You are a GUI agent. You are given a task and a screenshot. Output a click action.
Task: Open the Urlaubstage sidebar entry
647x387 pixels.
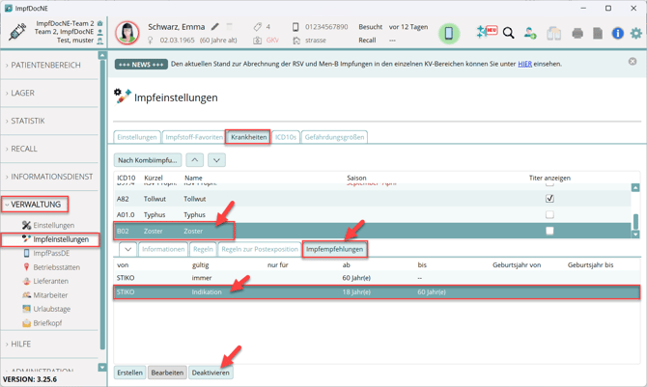(52, 309)
